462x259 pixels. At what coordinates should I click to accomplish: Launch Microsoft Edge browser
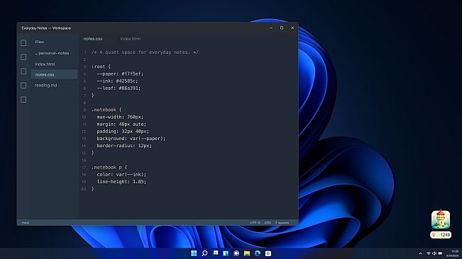(x=258, y=253)
